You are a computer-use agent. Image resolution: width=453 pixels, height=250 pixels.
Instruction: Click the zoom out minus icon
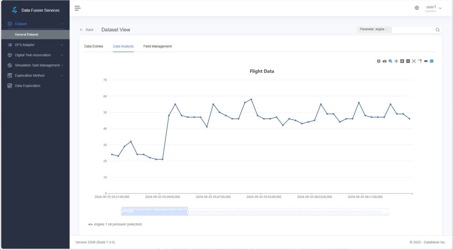[408, 61]
